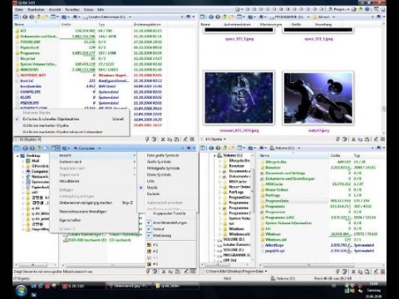Click delete X icon in bottom-right status bar

[x=353, y=272]
